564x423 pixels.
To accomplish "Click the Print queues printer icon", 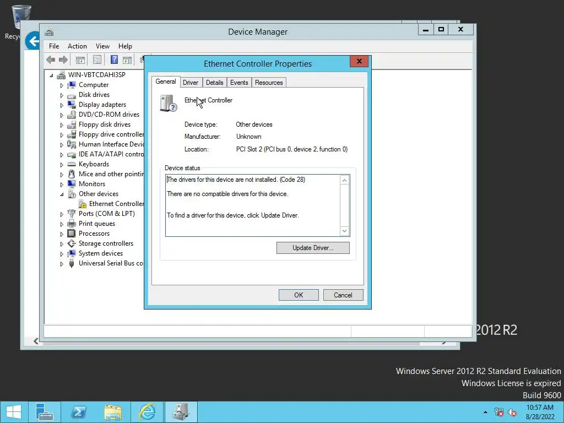I will tap(72, 224).
